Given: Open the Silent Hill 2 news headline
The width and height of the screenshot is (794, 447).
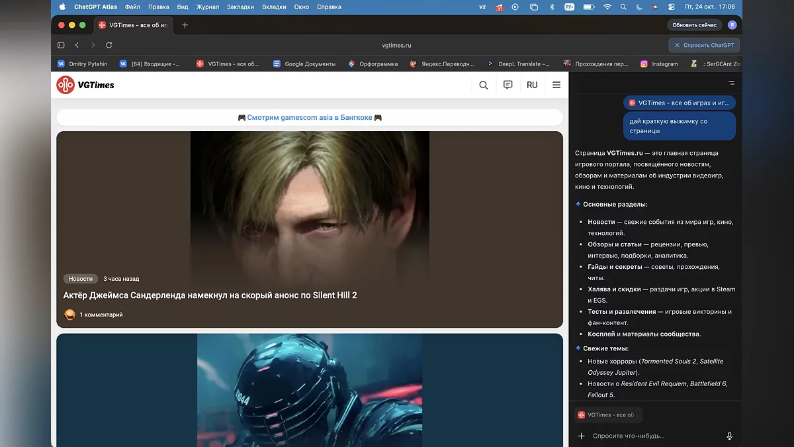Looking at the screenshot, I should (210, 295).
